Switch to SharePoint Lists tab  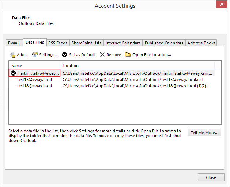pos(86,43)
